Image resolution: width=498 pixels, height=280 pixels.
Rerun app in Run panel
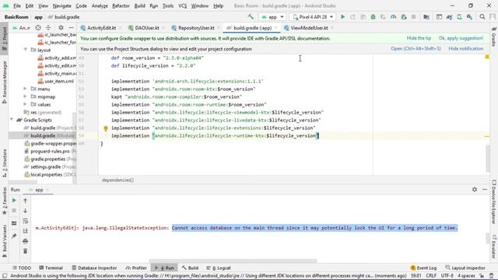(x=14, y=201)
